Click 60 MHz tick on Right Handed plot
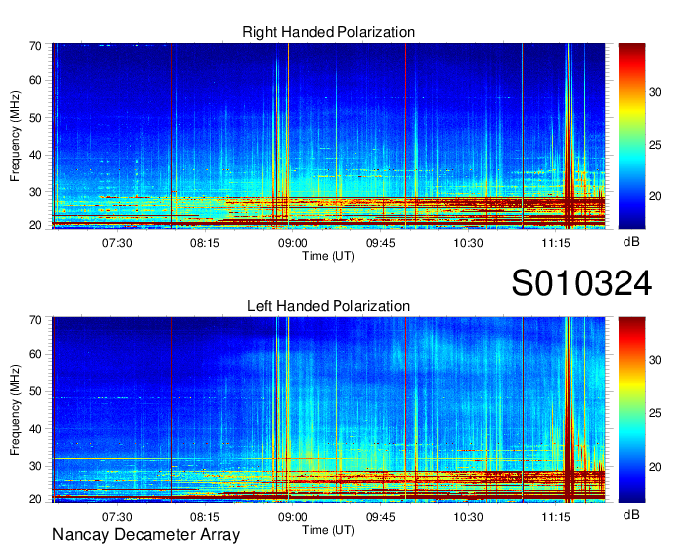Screen dimensions: 673x547 (x=35, y=81)
